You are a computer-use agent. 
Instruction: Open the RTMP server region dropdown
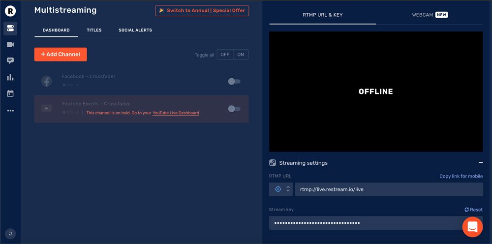[x=281, y=189]
